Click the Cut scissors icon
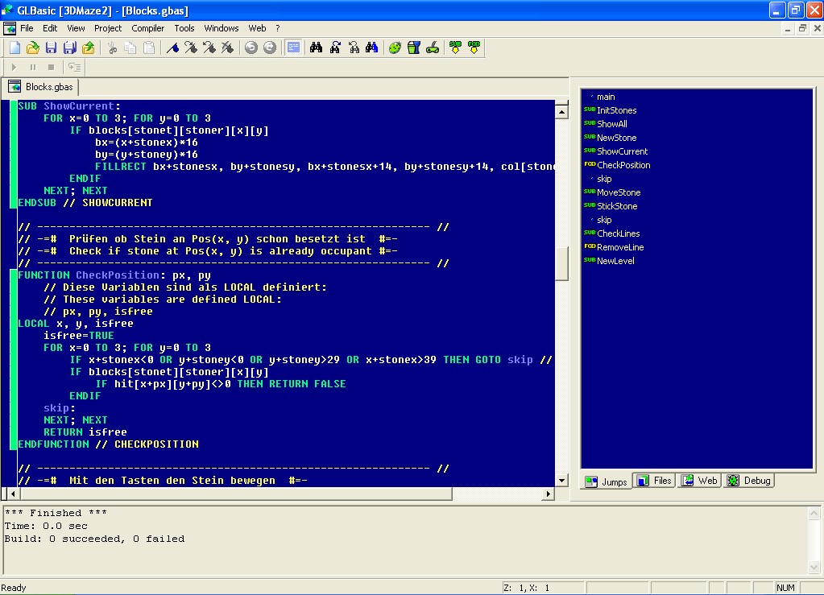 [112, 48]
